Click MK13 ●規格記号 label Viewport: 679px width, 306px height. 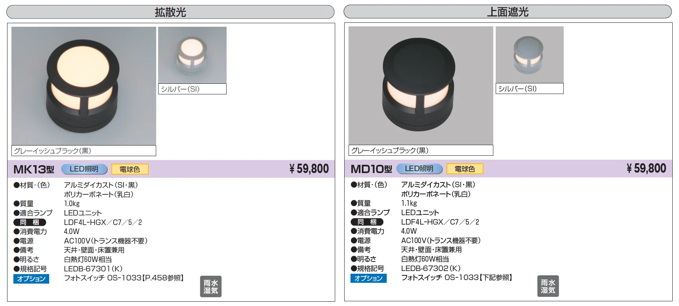point(30,269)
